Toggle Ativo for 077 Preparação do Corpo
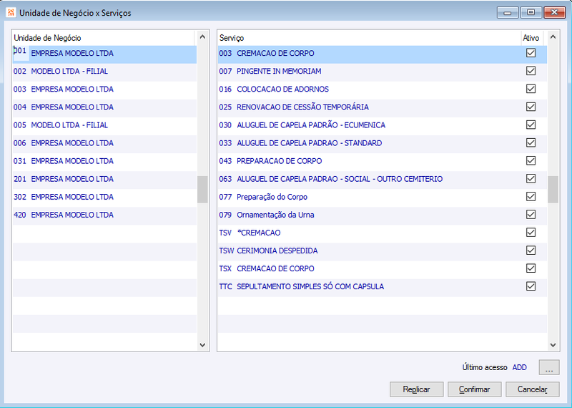 531,197
